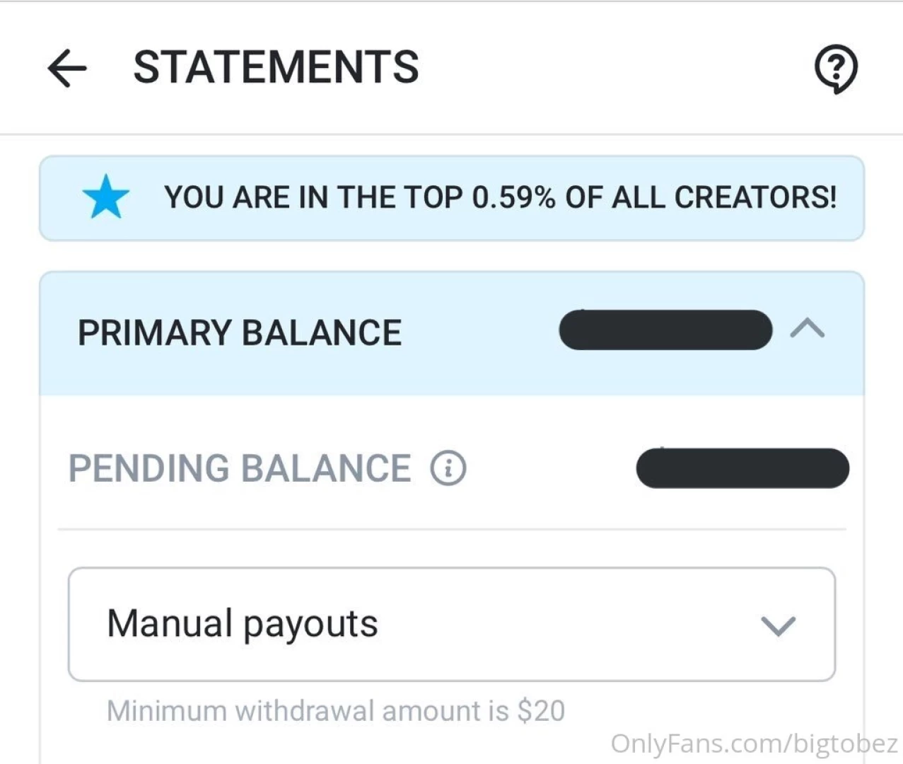
Task: Show Pending Balance info tooltip icon
Action: click(x=448, y=468)
